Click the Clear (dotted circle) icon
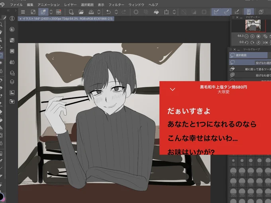This screenshot has height=203, width=271. pyautogui.click(x=136, y=12)
